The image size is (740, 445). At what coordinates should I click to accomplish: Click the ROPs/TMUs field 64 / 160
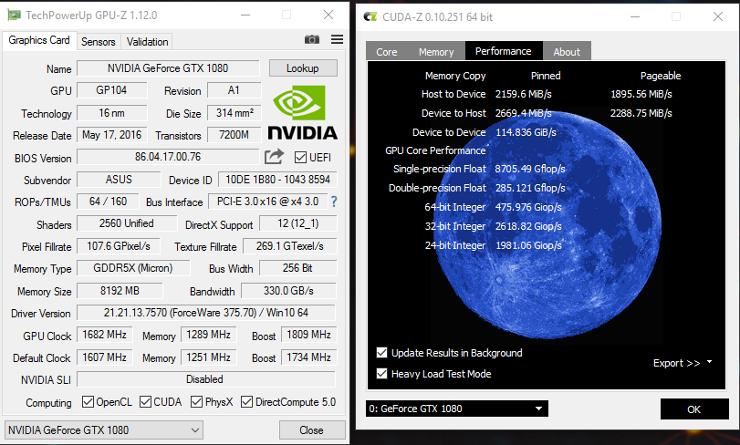click(108, 202)
